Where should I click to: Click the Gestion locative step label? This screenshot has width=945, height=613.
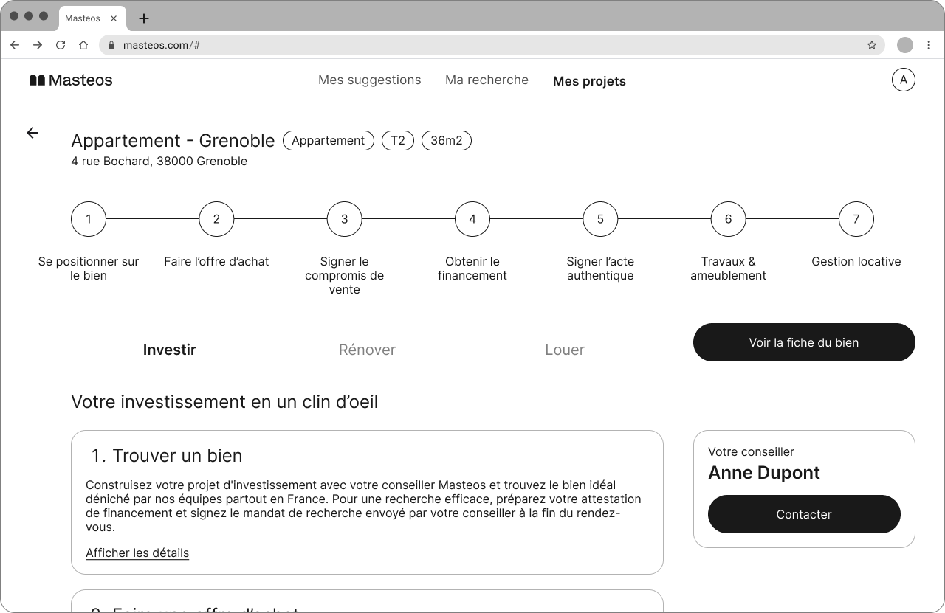point(856,261)
